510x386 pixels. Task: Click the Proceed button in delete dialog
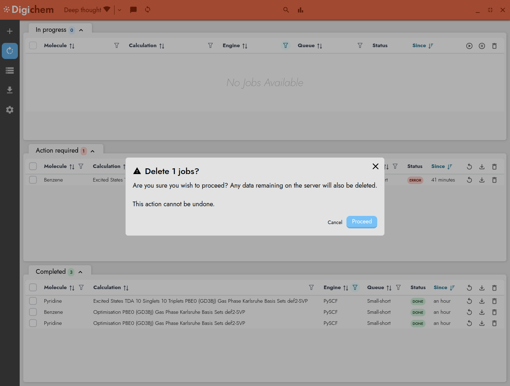[361, 222]
